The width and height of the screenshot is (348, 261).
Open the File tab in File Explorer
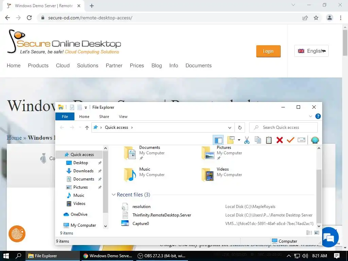point(65,117)
